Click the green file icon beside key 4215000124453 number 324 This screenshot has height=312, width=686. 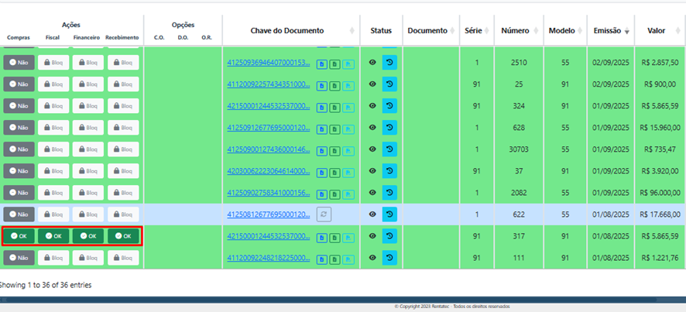pos(334,106)
